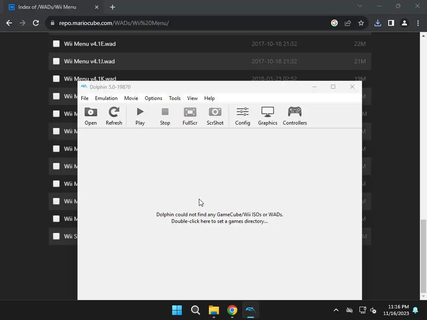Click the set games directory message
This screenshot has height=320, width=427.
click(x=219, y=217)
